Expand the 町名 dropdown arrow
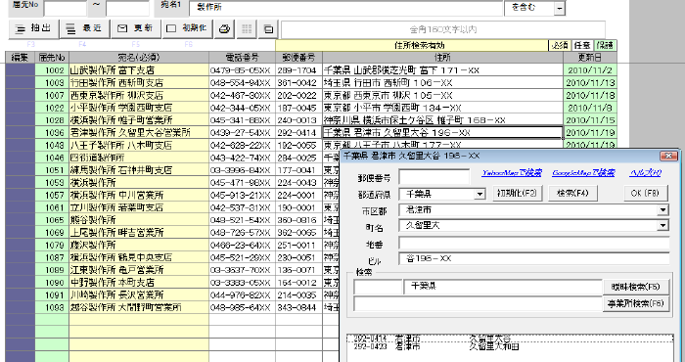The image size is (685, 362). click(x=663, y=226)
